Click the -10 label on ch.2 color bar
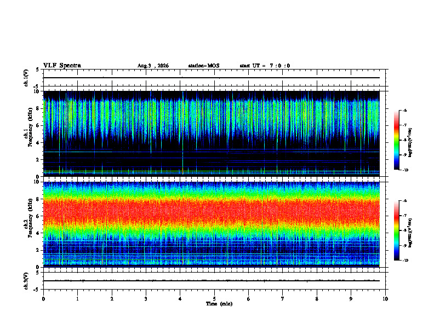Screen dimensions: 434x335 point(405,261)
